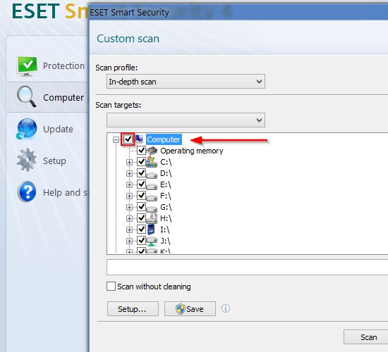Screen dimensions: 388x352
Task: Click the D:\ drive icon
Action: [152, 175]
